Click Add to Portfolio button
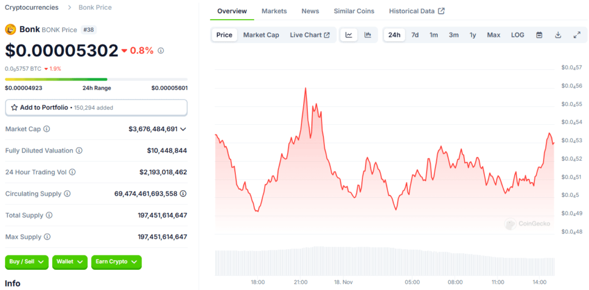The width and height of the screenshot is (589, 290). tap(96, 108)
